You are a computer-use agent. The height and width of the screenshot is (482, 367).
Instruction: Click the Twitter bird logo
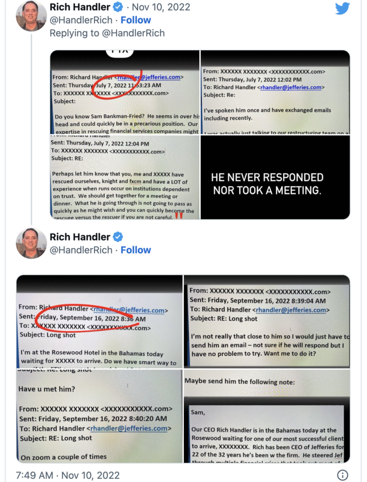pos(343,8)
